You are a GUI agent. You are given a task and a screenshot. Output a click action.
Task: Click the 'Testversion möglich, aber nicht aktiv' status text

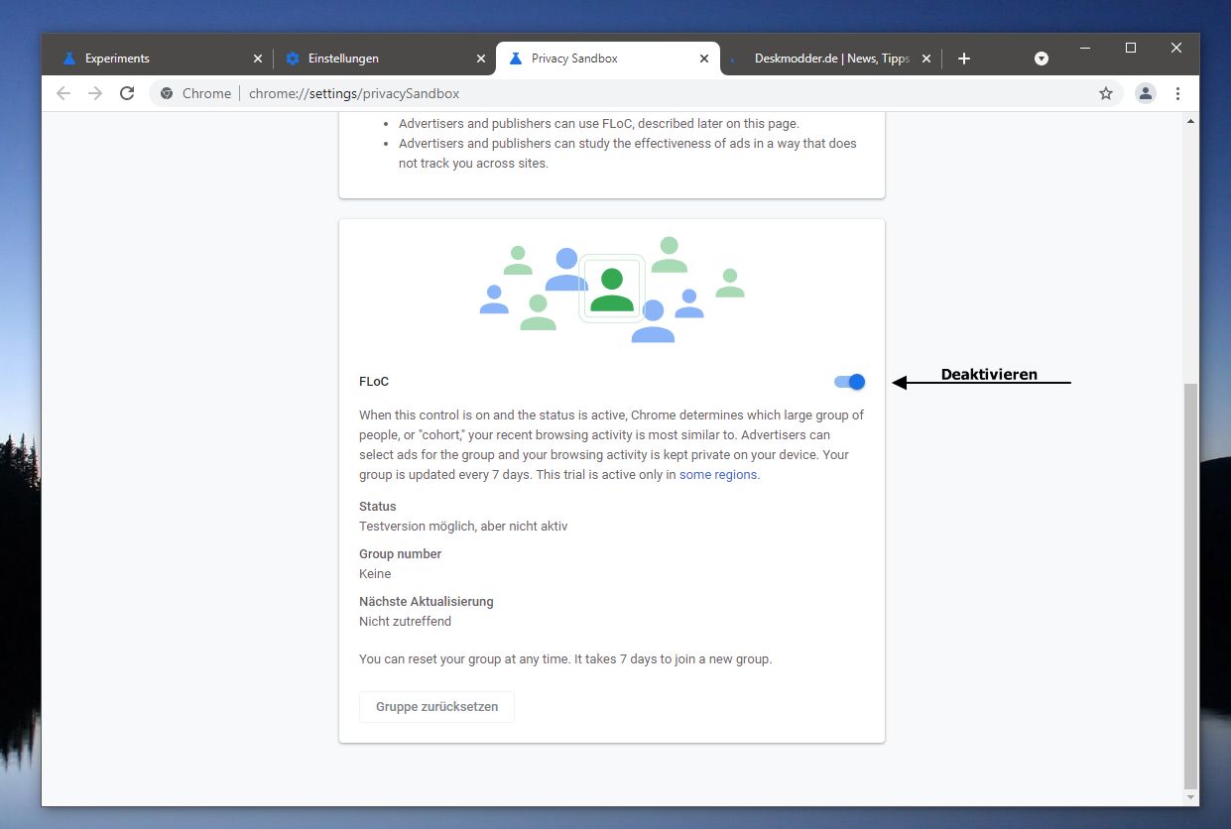pyautogui.click(x=463, y=527)
